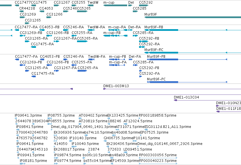Select EST IP10140.3prime
This screenshot has height=165, width=241.
click(83, 138)
